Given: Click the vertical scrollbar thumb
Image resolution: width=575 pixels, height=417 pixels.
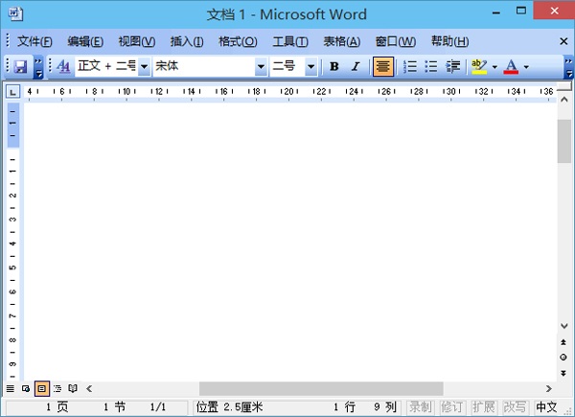Looking at the screenshot, I should tap(564, 141).
